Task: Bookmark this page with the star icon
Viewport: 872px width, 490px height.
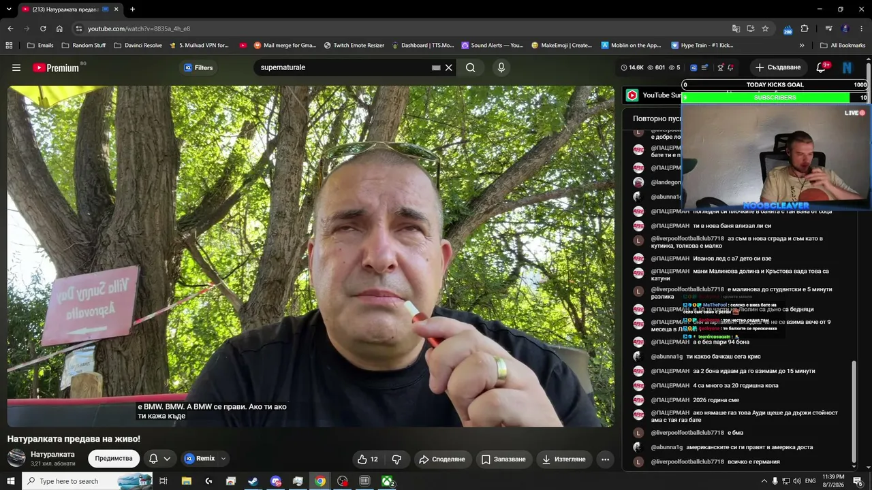Action: click(x=765, y=29)
